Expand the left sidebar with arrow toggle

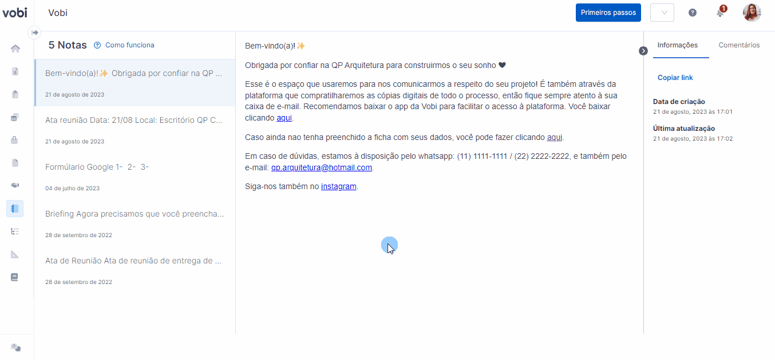click(35, 33)
